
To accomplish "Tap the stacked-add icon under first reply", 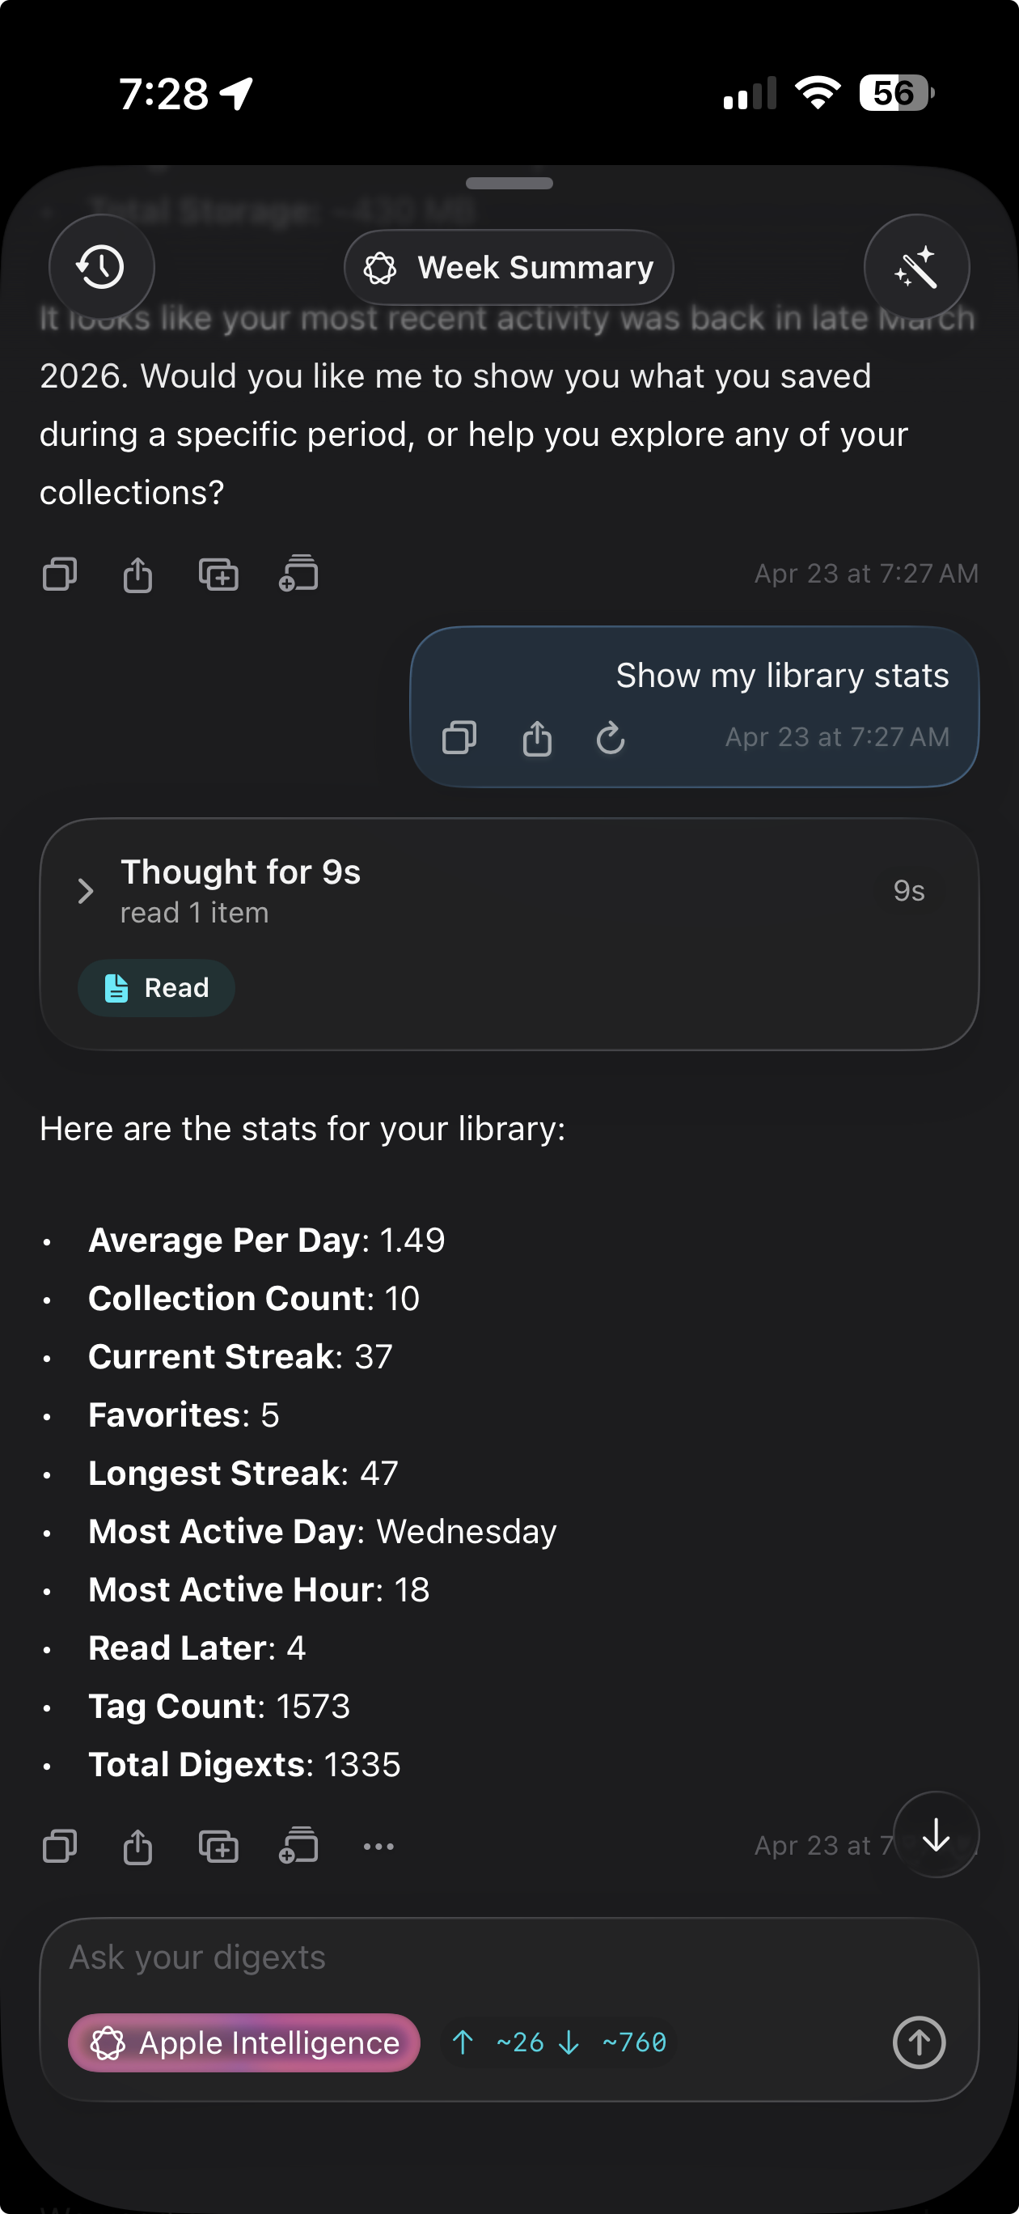I will point(298,574).
